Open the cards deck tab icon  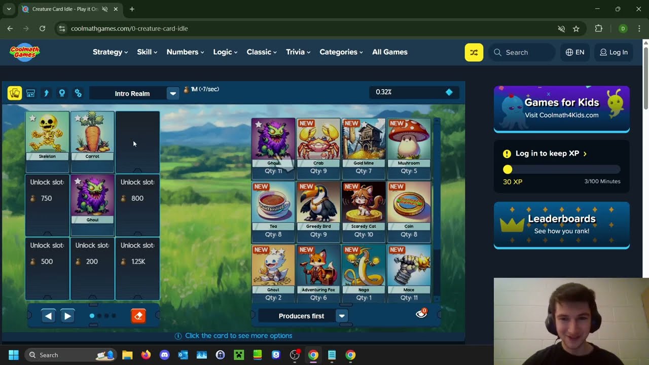point(15,93)
